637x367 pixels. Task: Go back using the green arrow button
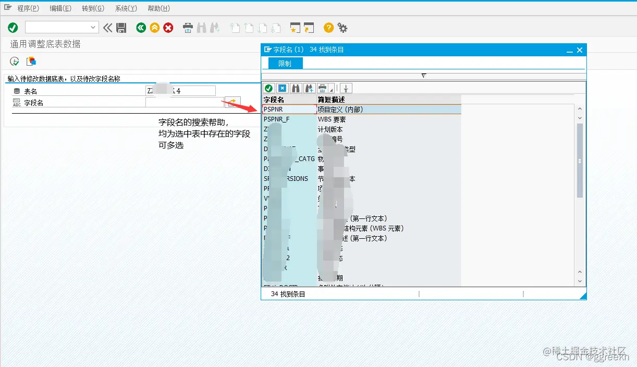pyautogui.click(x=141, y=28)
